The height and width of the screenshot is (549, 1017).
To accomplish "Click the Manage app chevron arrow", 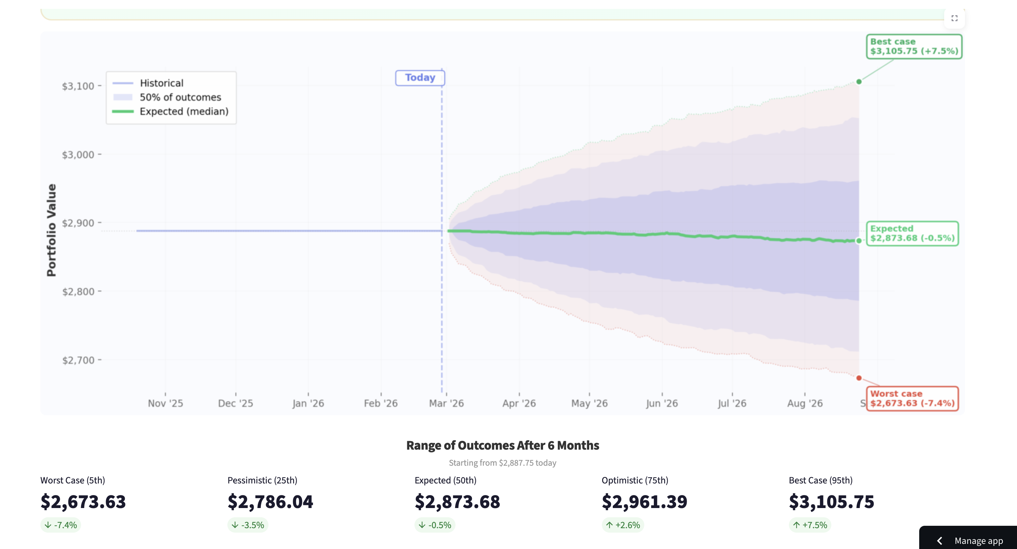I will point(940,541).
